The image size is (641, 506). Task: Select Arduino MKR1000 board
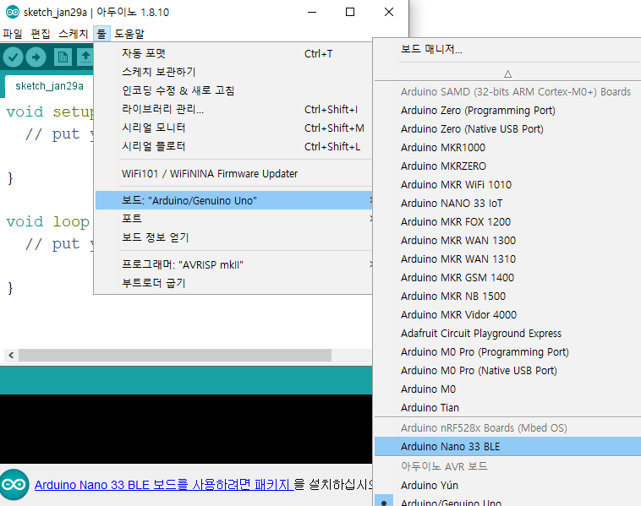pos(507,148)
